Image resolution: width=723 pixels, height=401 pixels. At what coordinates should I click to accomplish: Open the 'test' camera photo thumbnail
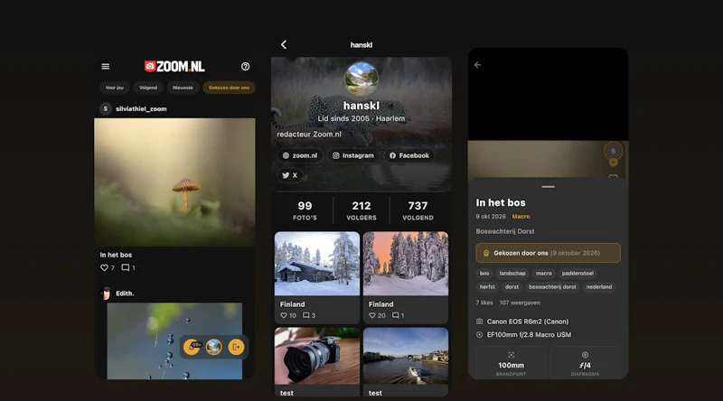click(317, 356)
